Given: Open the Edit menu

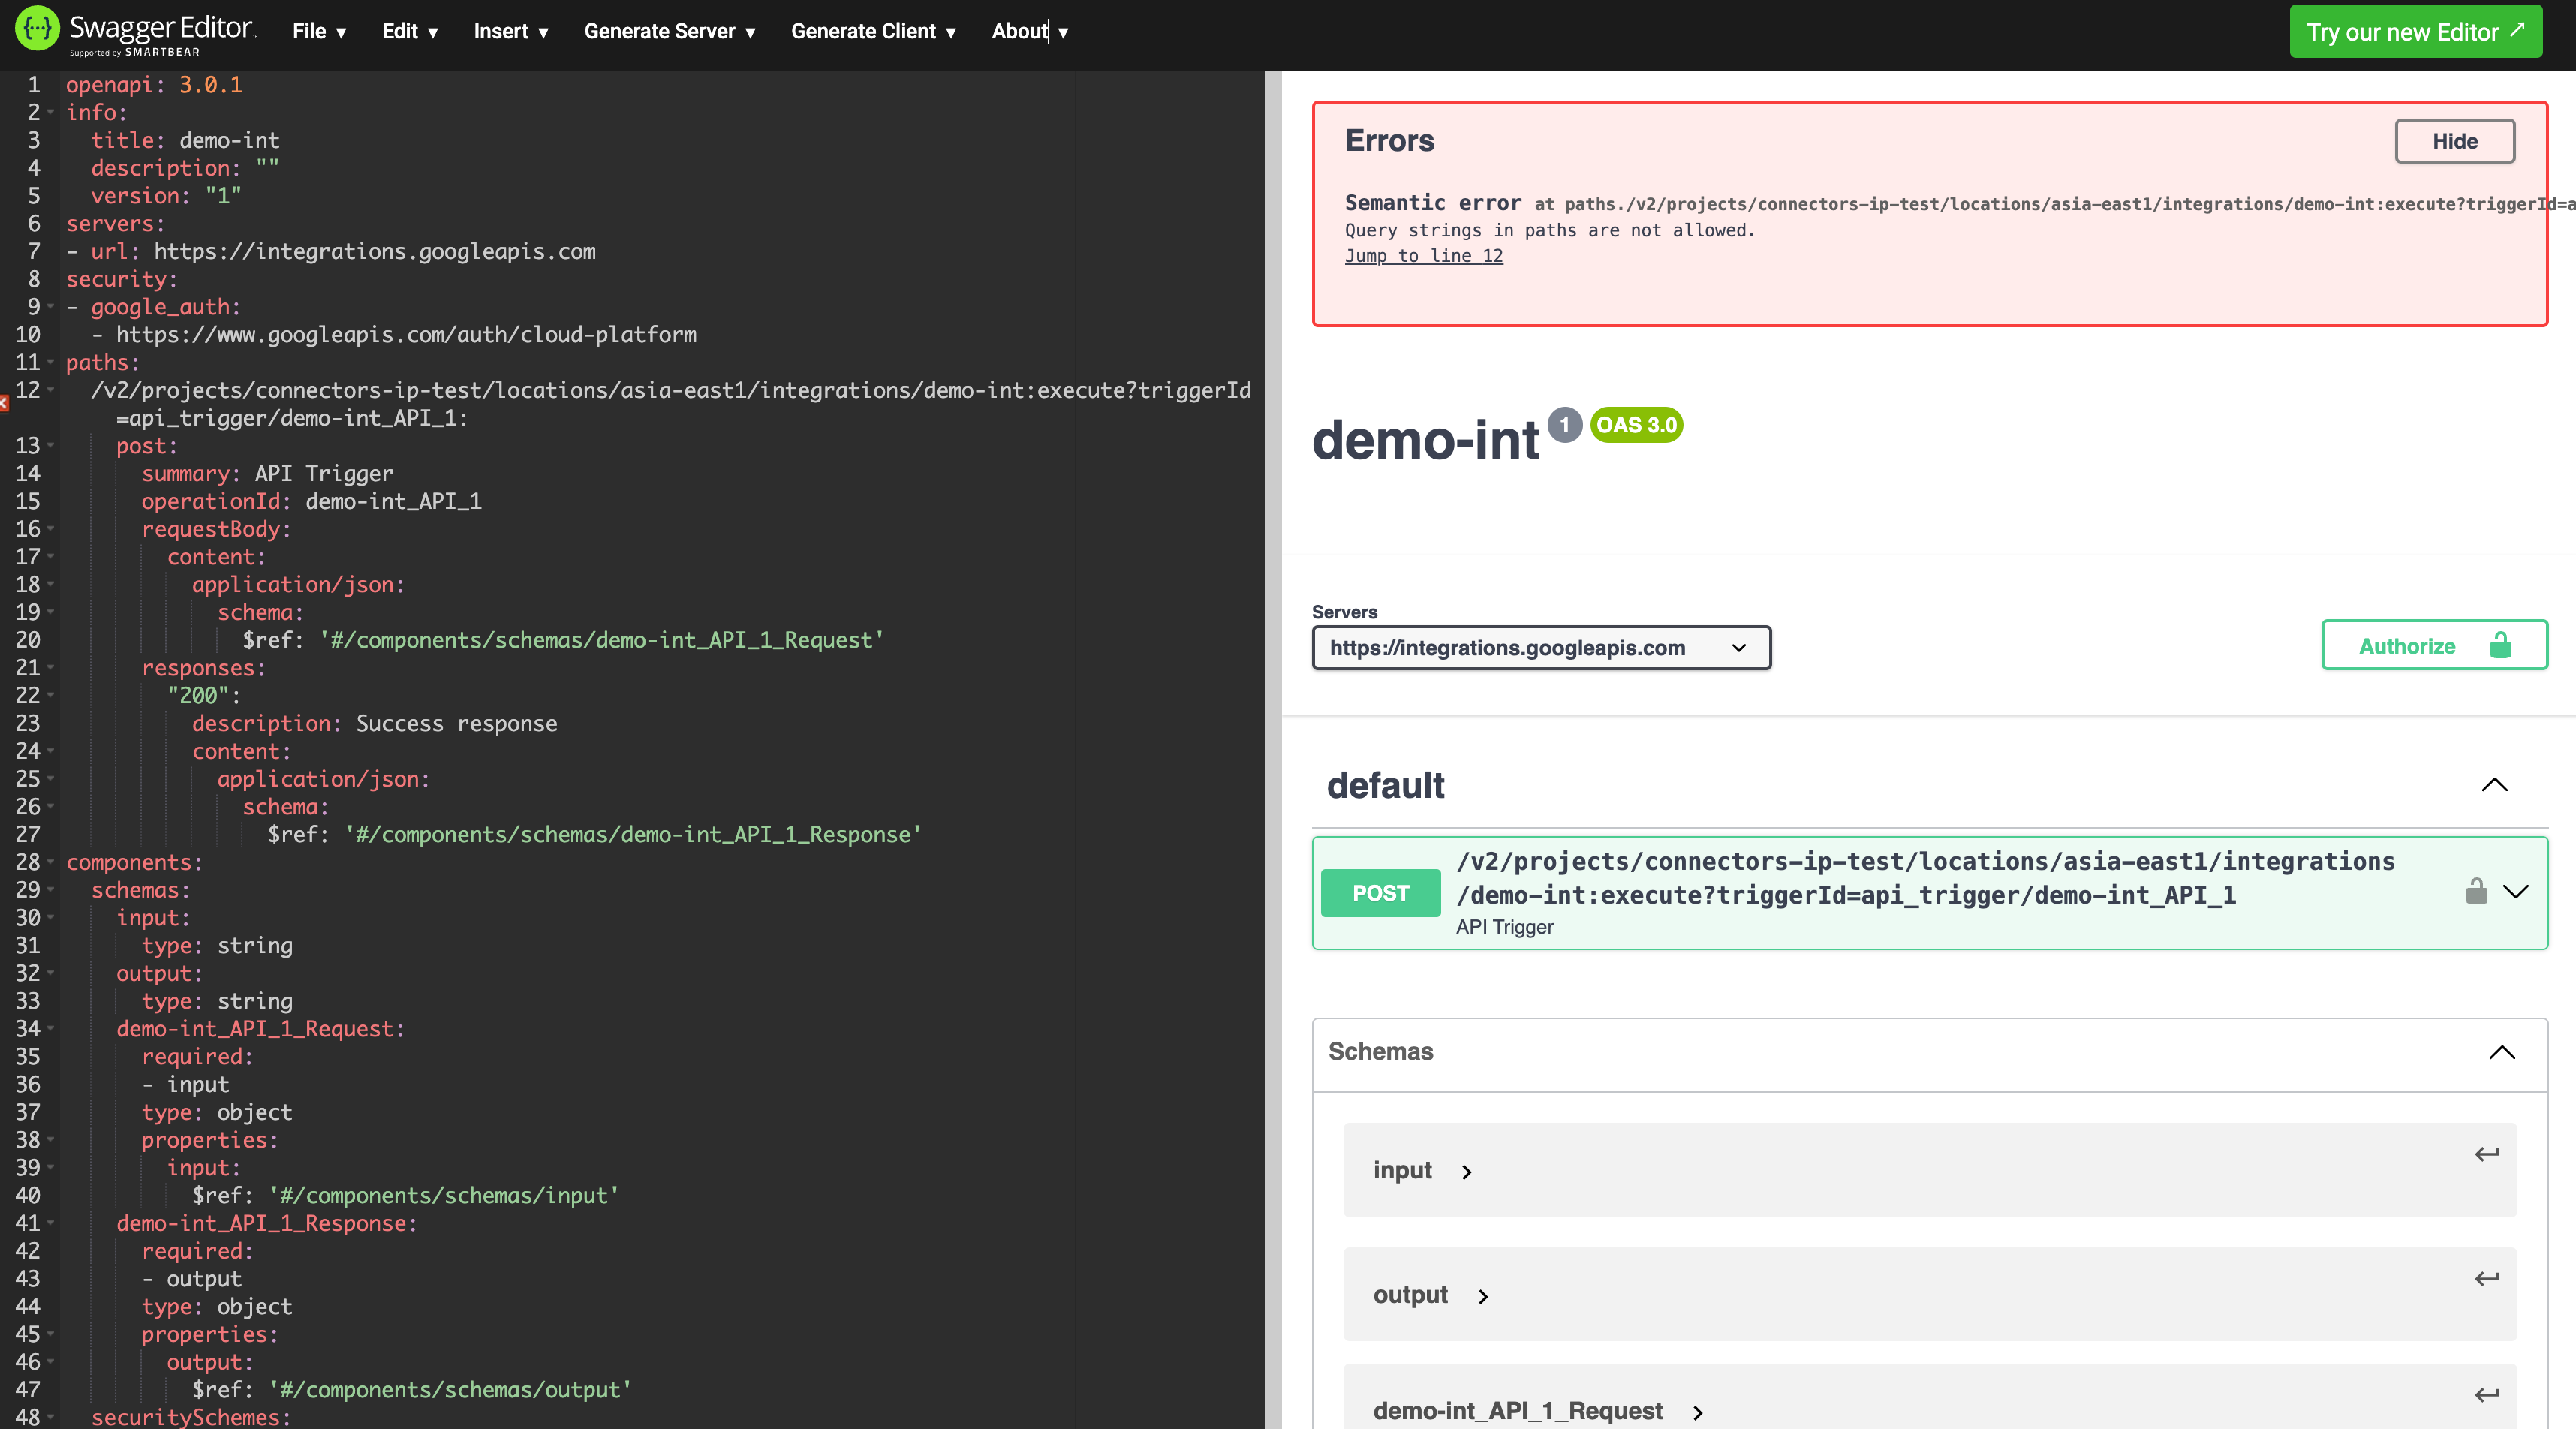Looking at the screenshot, I should point(408,30).
